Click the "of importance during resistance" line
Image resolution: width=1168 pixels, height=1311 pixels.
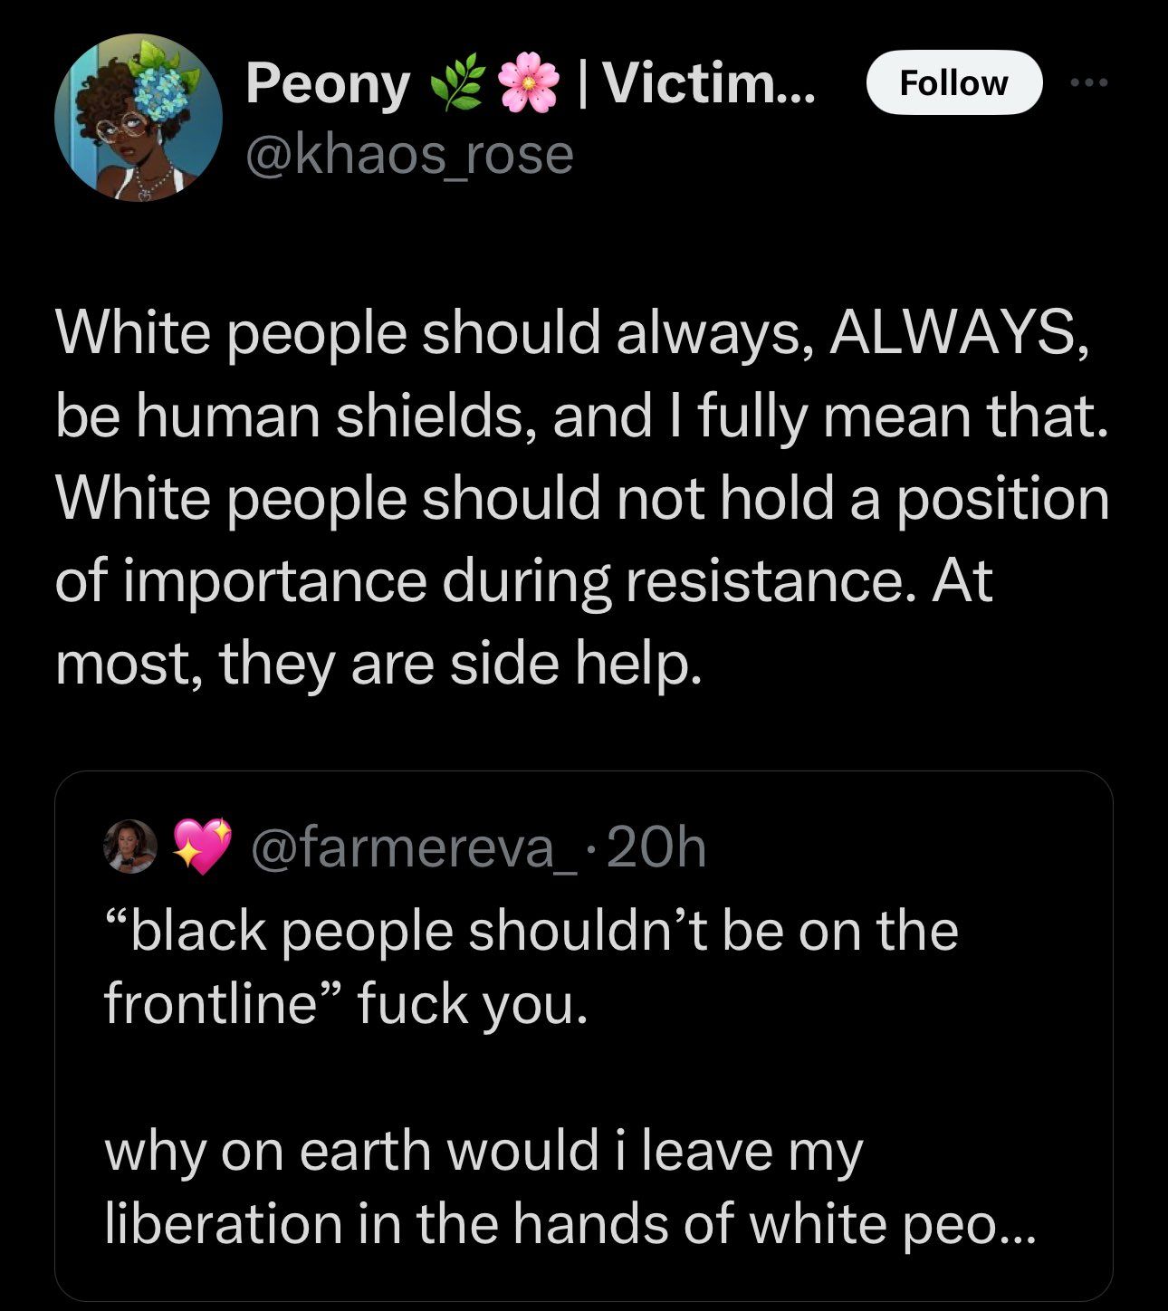click(x=523, y=580)
